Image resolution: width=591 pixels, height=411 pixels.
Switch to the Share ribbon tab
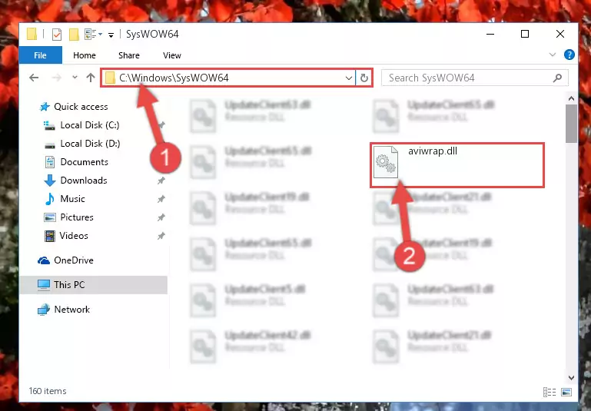click(129, 55)
